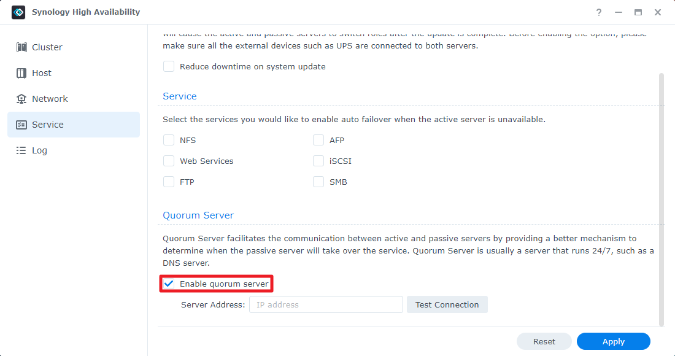The width and height of the screenshot is (675, 356).
Task: Click the Test Connection button
Action: [447, 304]
